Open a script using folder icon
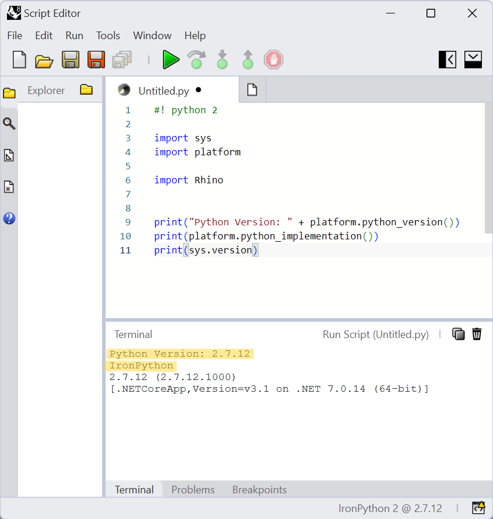Viewport: 493px width, 519px height. (44, 60)
